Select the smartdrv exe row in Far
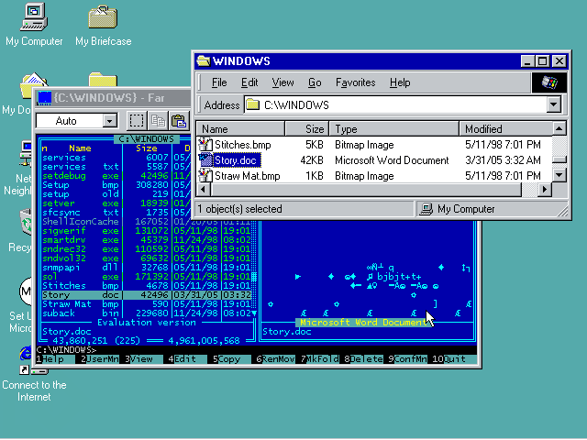Image resolution: width=587 pixels, height=440 pixels. (x=147, y=240)
